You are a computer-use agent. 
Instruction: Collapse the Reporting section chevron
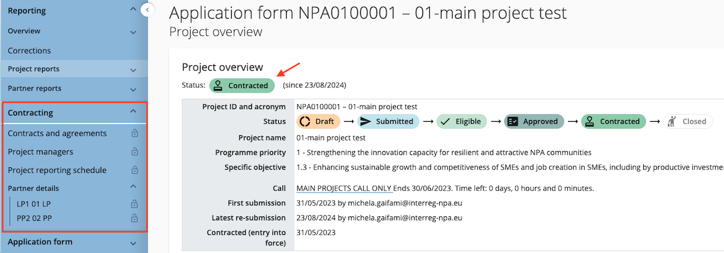coord(133,10)
